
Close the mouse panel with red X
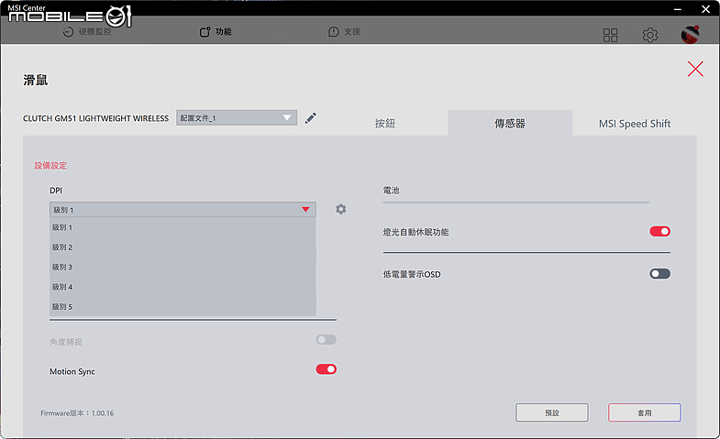(695, 69)
